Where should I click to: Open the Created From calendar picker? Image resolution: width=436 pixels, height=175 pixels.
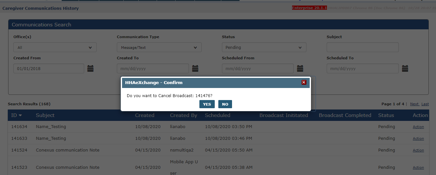tap(90, 68)
